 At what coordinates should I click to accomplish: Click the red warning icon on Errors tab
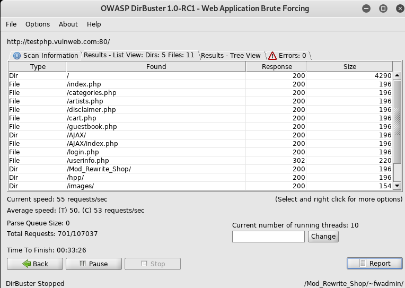[x=272, y=56]
